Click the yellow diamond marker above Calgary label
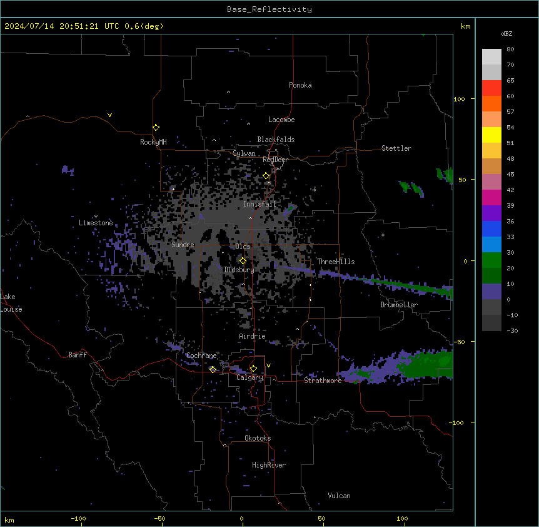This screenshot has width=539, height=527. click(253, 369)
